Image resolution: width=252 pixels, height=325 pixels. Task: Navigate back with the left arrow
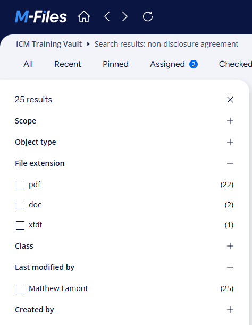point(107,16)
